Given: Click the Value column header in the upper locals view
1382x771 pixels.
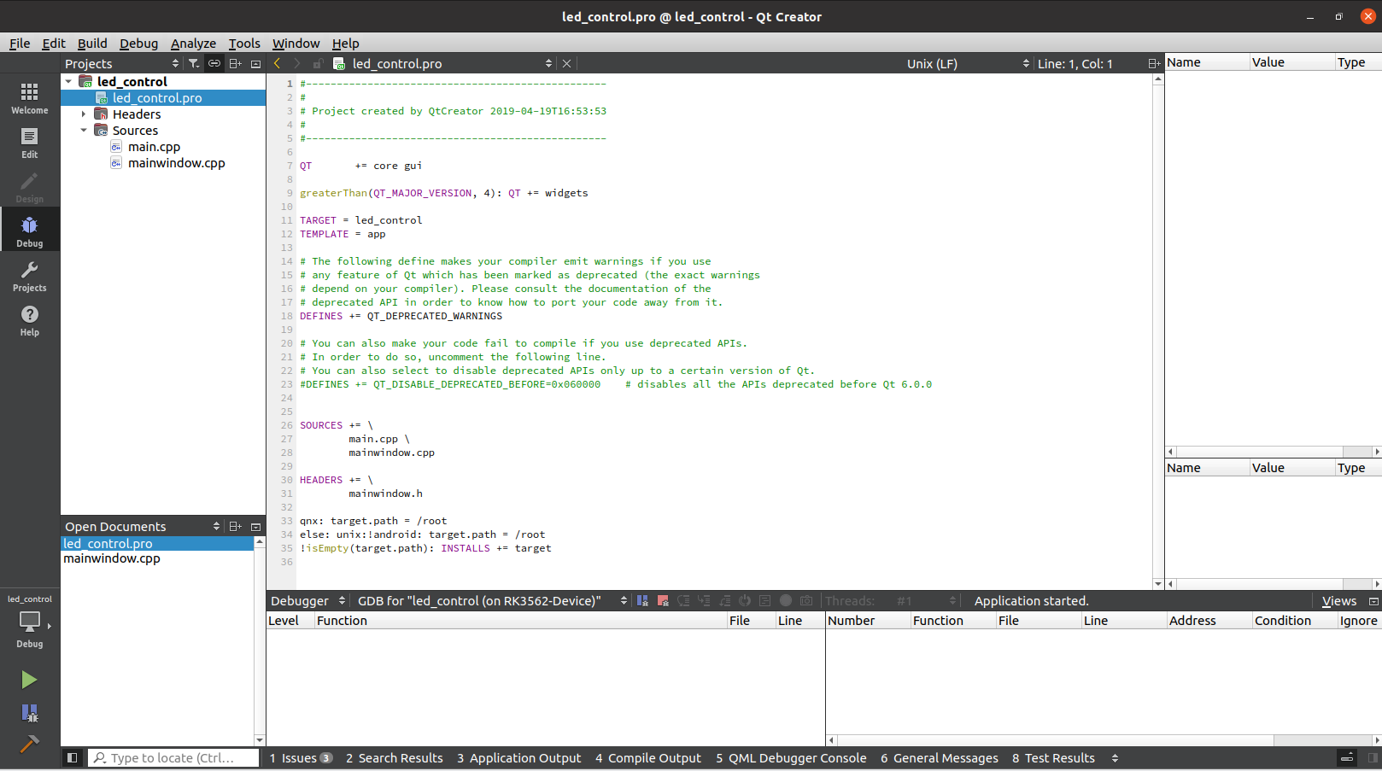Looking at the screenshot, I should point(1291,62).
